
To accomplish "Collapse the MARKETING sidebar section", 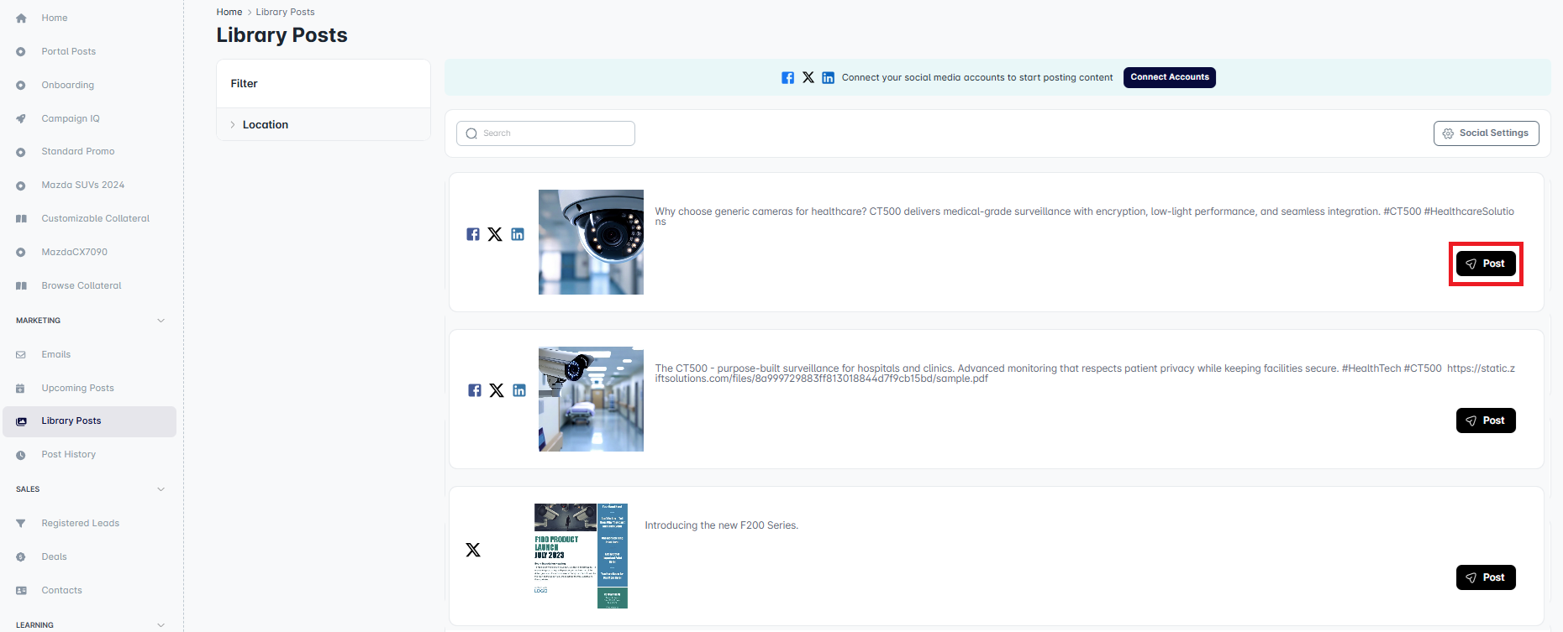I will click(161, 321).
